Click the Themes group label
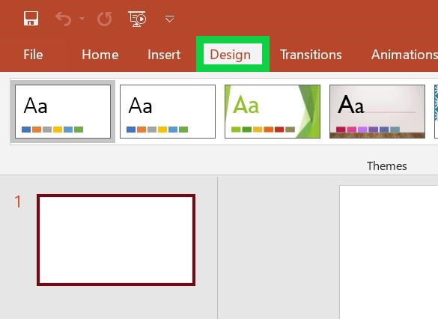Image resolution: width=438 pixels, height=319 pixels. coord(387,166)
